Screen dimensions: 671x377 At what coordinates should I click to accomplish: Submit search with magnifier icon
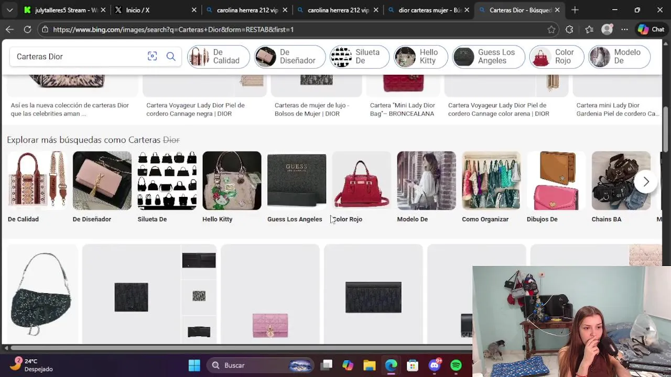(171, 56)
